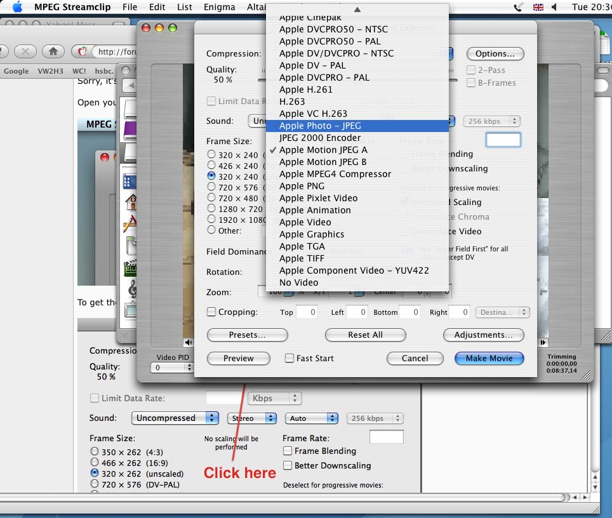612x518 pixels.
Task: Enable the 2-Pass checkbox
Action: pos(471,70)
